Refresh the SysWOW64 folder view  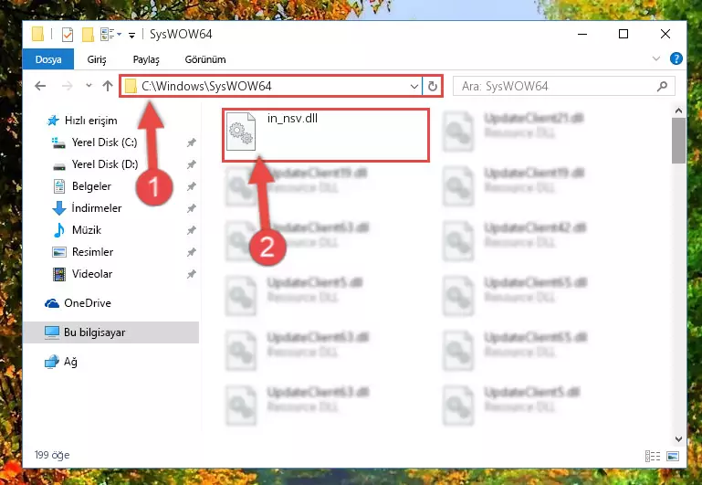point(433,86)
